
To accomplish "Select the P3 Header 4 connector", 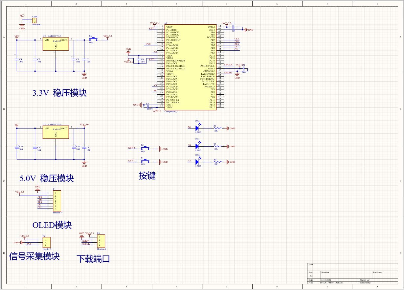I will pos(101,241).
